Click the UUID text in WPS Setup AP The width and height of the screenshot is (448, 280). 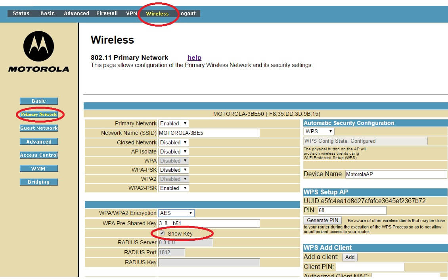click(x=365, y=201)
